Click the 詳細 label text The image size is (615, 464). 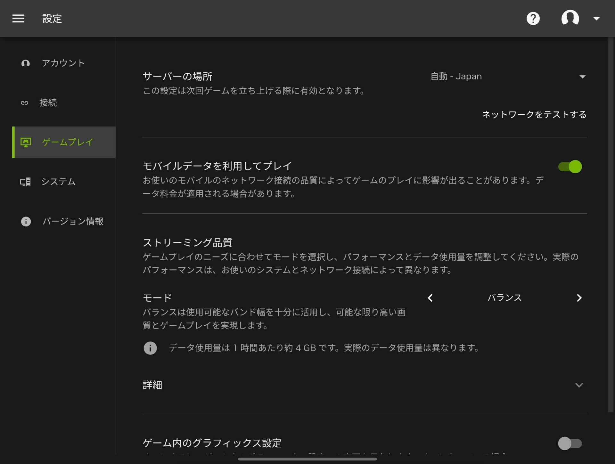coord(152,385)
